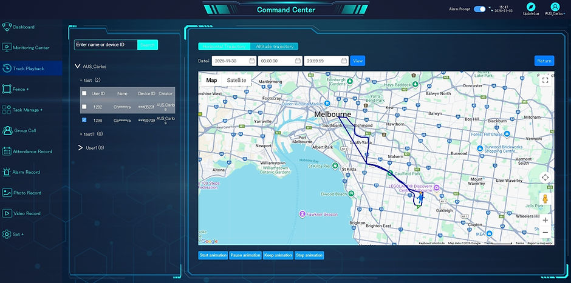The image size is (571, 283).
Task: Click the View button
Action: point(358,61)
